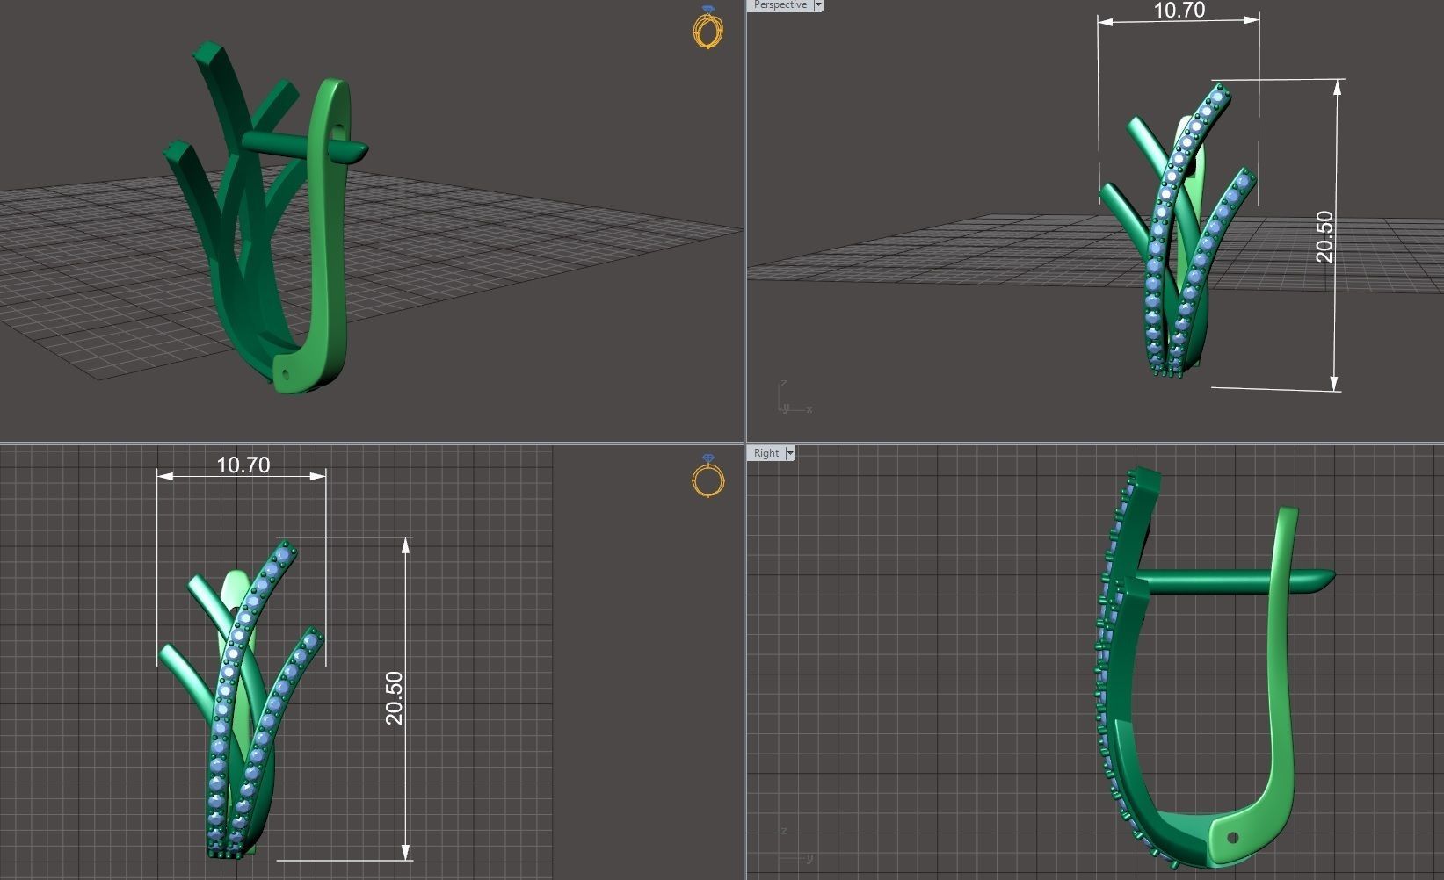This screenshot has height=880, width=1444.
Task: Select the 10.70 dimension in Perspective viewport
Action: pos(1179,11)
